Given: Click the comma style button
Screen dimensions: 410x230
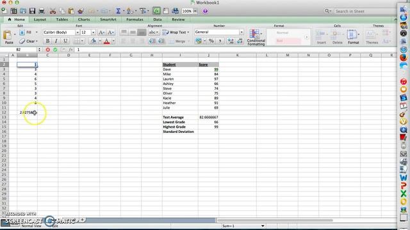Looking at the screenshot, I should (220, 41).
